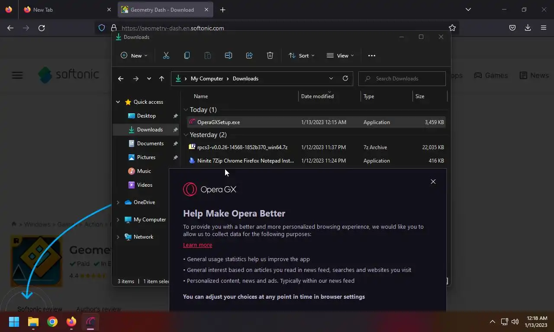Click Games in Softonic navigation
Screen dimensions: 554x332
[491, 75]
